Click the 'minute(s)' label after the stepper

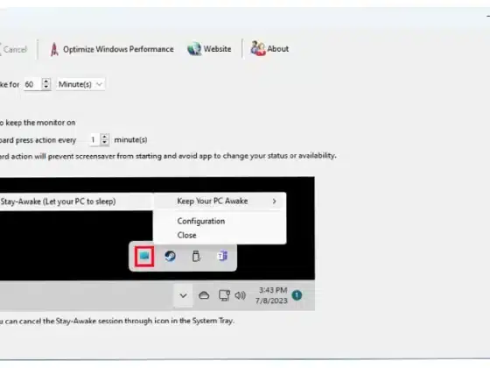130,139
